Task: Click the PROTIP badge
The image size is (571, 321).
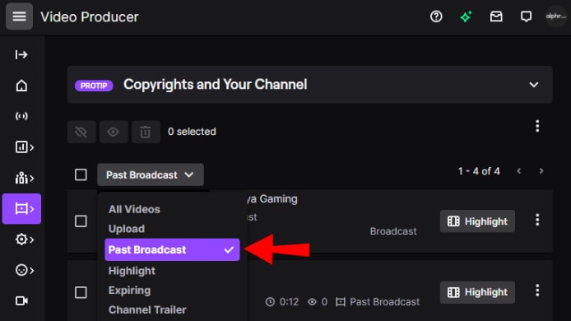Action: point(94,86)
